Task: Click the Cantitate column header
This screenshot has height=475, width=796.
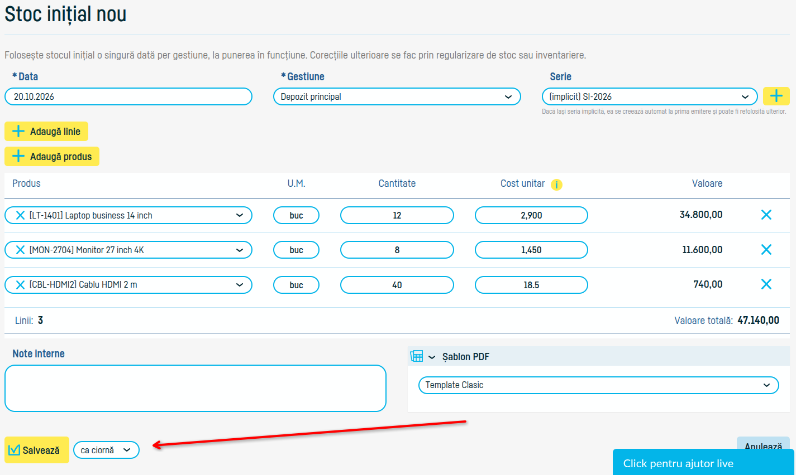Action: point(397,183)
